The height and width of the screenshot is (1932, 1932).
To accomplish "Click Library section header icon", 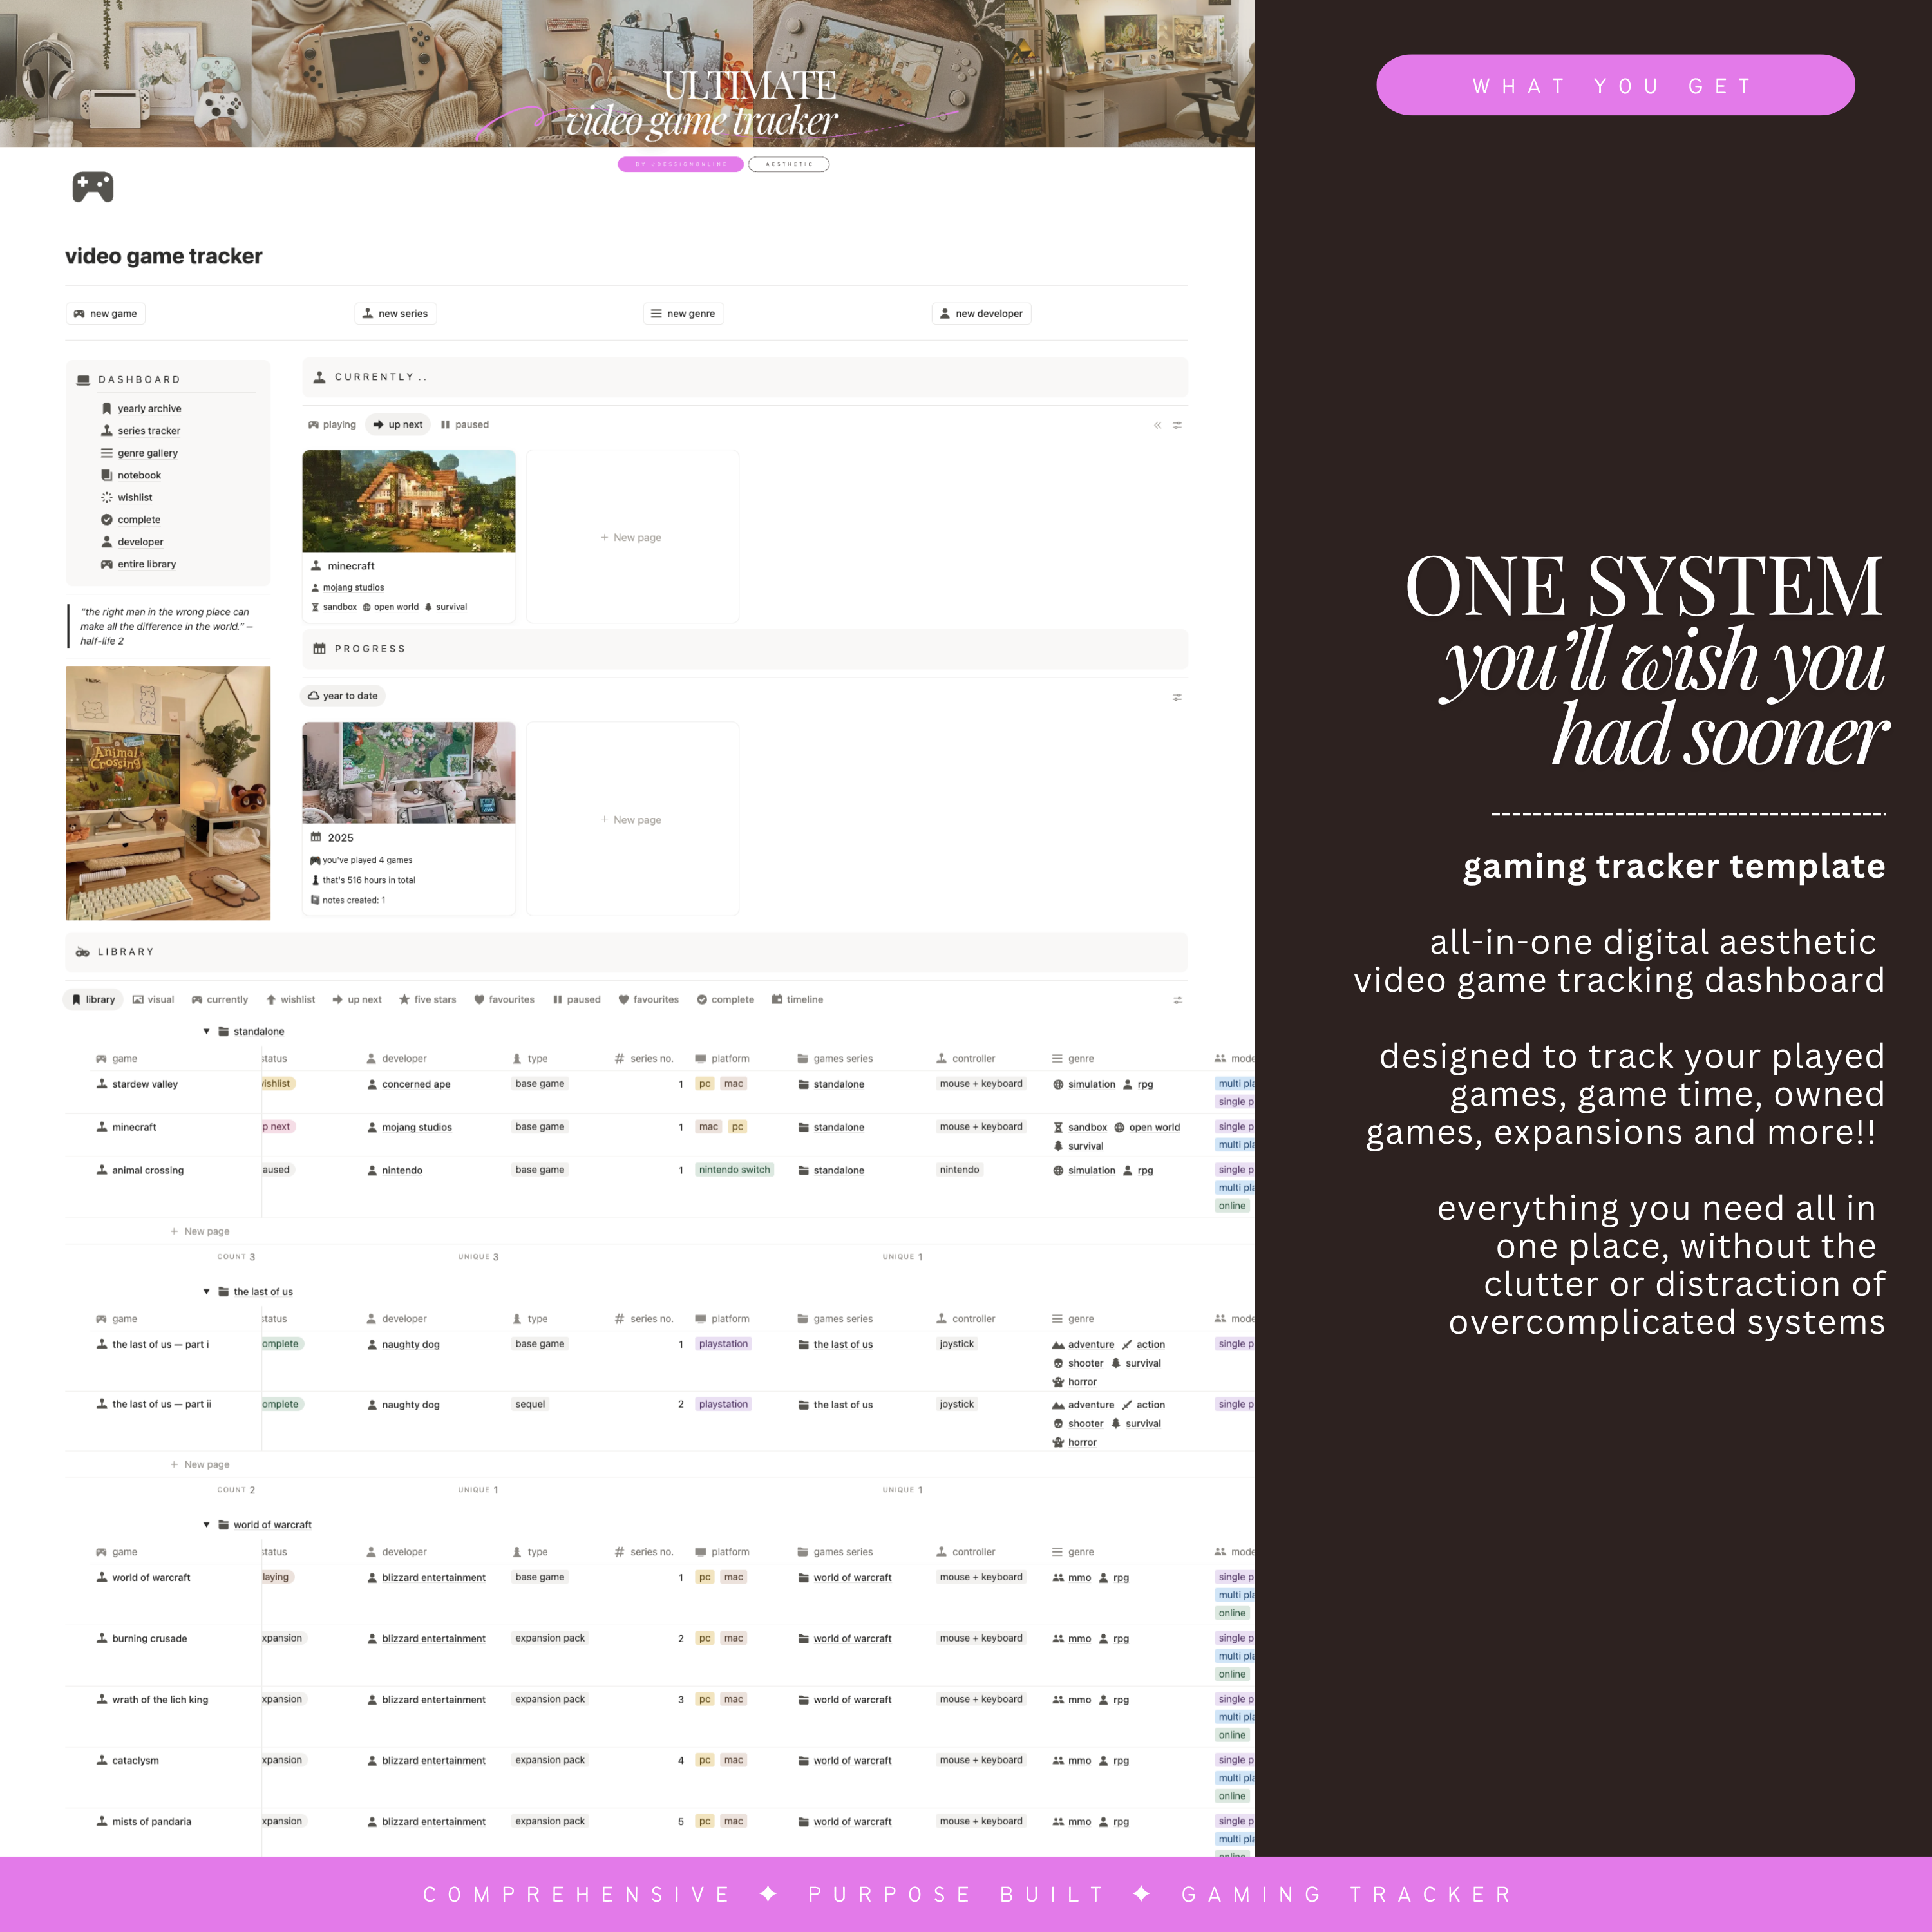I will tap(83, 952).
